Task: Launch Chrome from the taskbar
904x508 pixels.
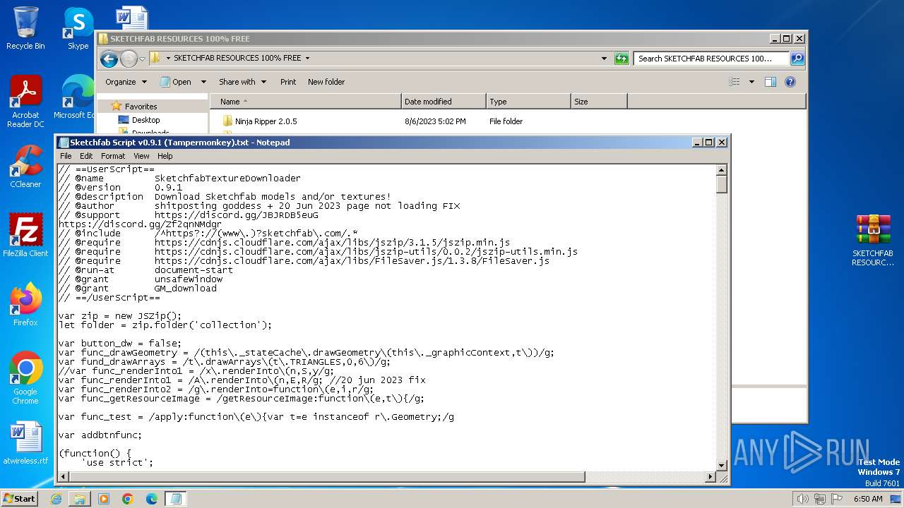Action: (x=128, y=499)
